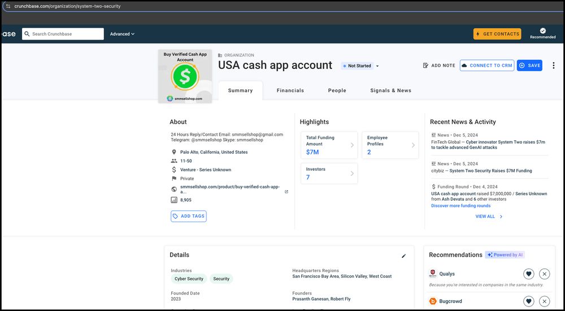
Task: Open FinTech Global news article
Action: click(488, 145)
